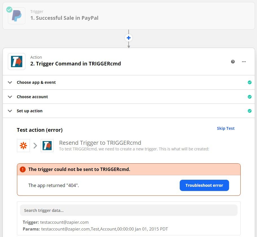Image resolution: width=257 pixels, height=237 pixels.
Task: Open help with the question mark icon
Action: [233, 62]
